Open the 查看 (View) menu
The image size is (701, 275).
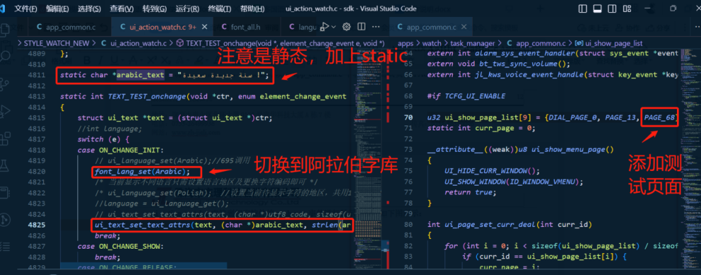[122, 9]
